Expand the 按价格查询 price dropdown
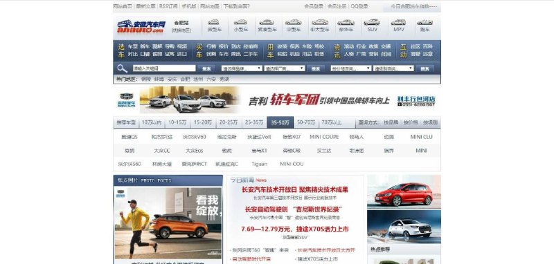This screenshot has width=554, height=264. click(351, 68)
